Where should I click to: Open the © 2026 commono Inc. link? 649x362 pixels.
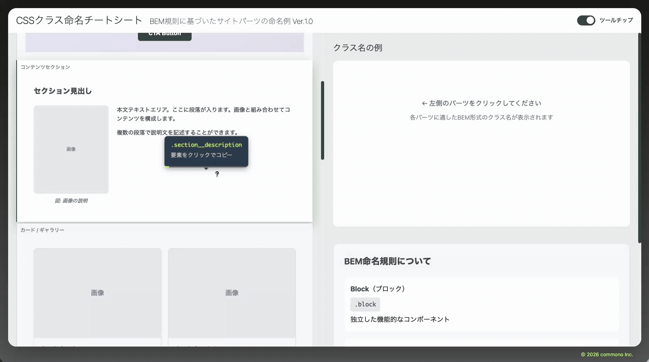coord(607,354)
